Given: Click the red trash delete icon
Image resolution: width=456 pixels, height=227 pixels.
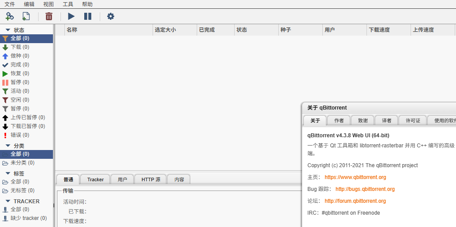Looking at the screenshot, I should (x=49, y=16).
